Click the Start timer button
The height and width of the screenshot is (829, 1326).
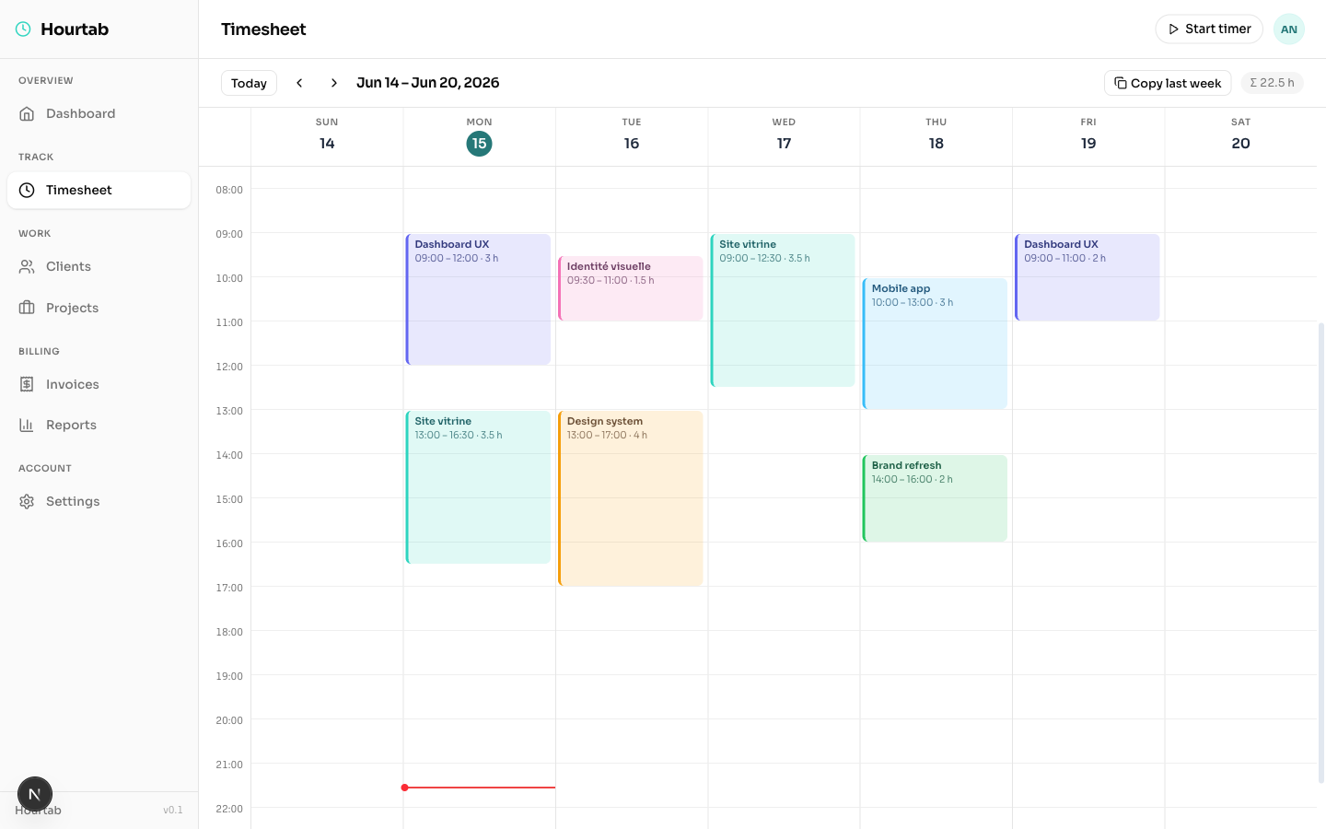(1209, 29)
